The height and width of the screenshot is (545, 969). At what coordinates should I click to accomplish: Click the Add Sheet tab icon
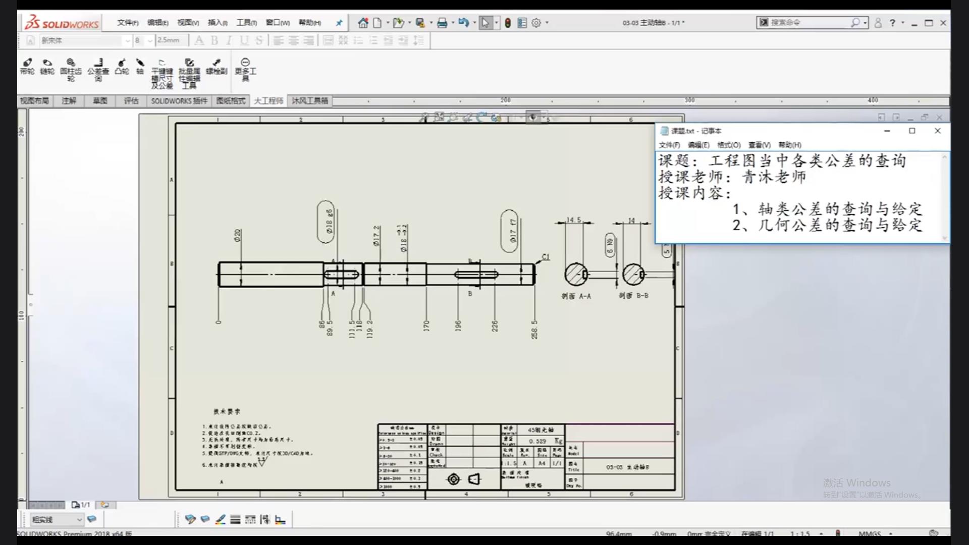tap(105, 505)
